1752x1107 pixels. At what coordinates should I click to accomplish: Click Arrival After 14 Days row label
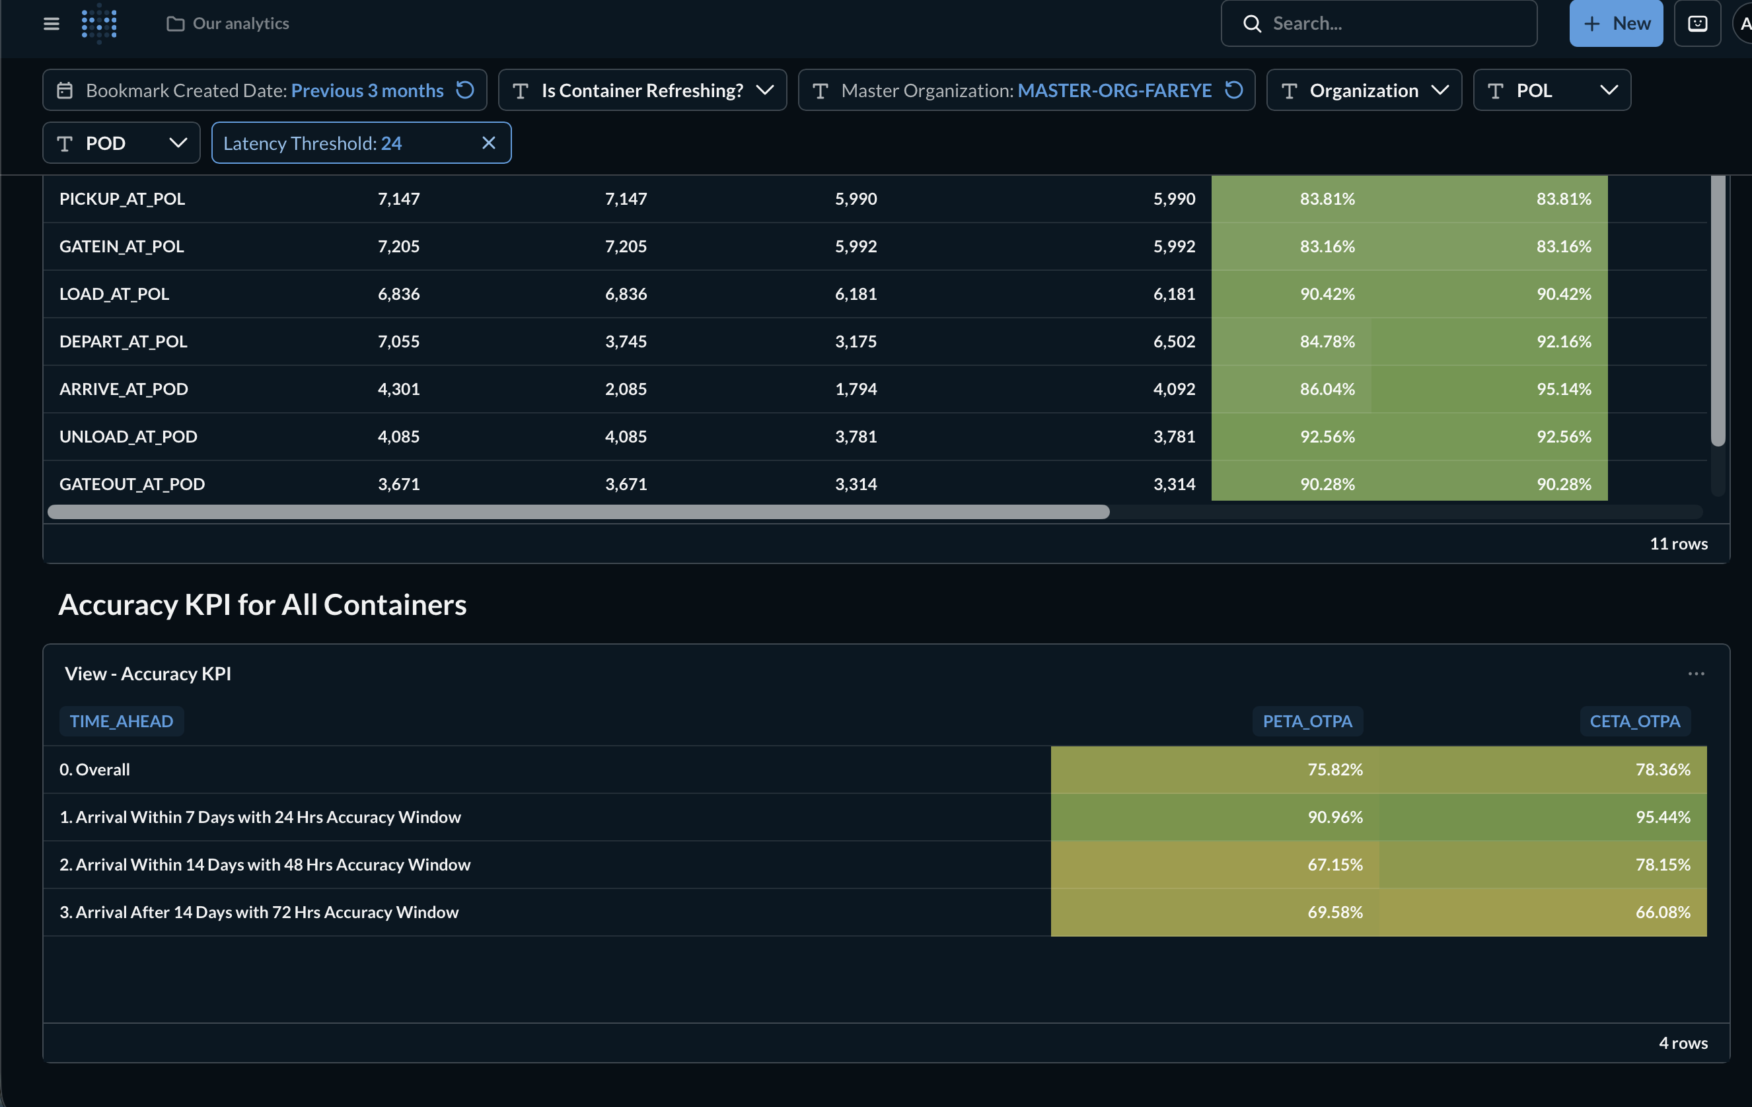tap(259, 911)
